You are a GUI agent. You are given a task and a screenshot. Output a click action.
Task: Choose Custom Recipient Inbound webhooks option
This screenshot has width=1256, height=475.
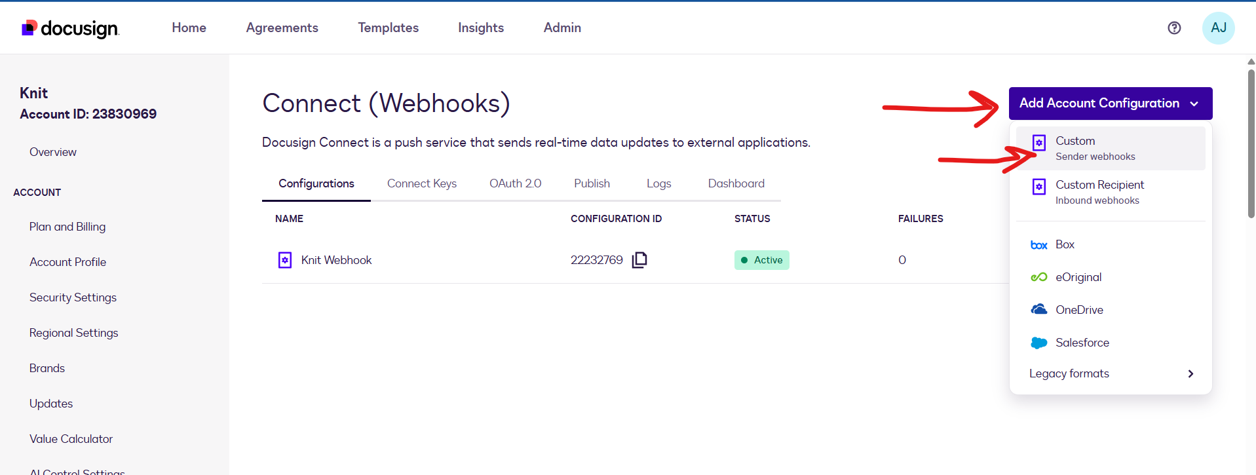(1111, 192)
